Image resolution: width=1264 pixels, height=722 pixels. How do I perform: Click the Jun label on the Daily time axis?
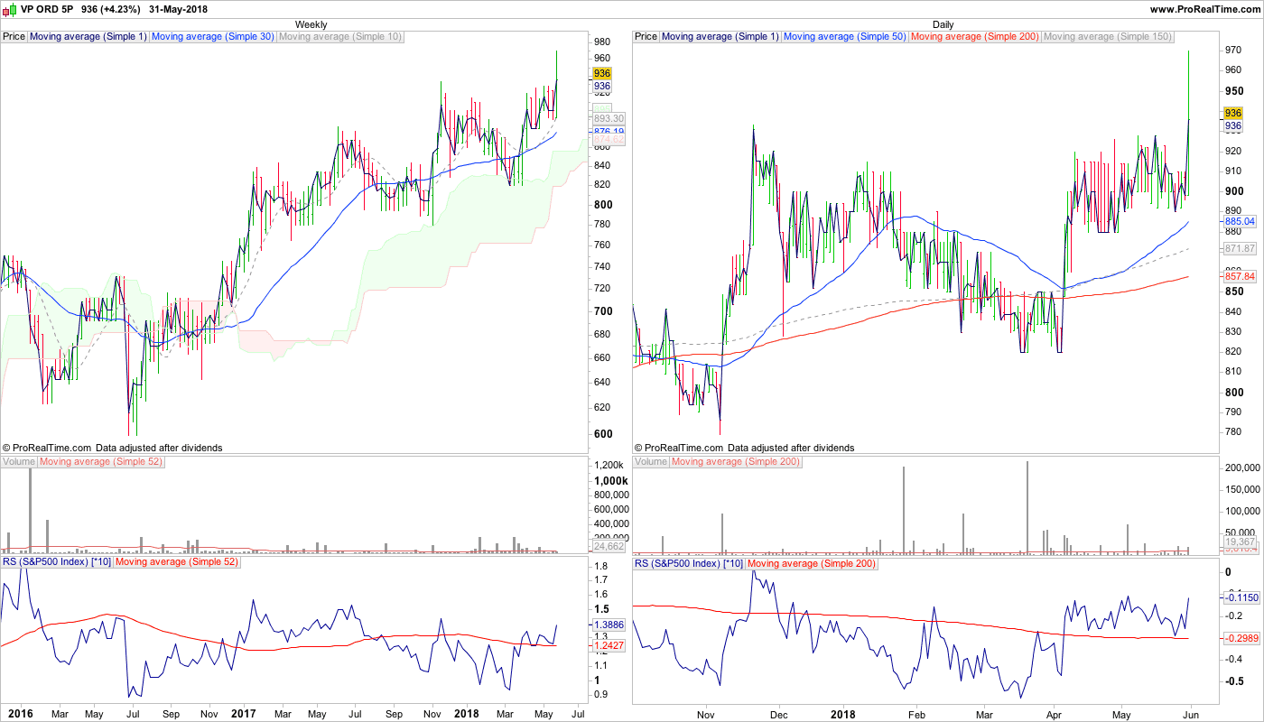(x=1190, y=714)
